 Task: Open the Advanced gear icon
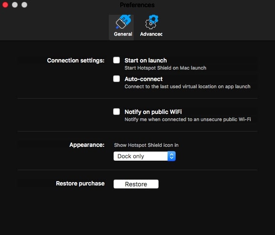[152, 22]
